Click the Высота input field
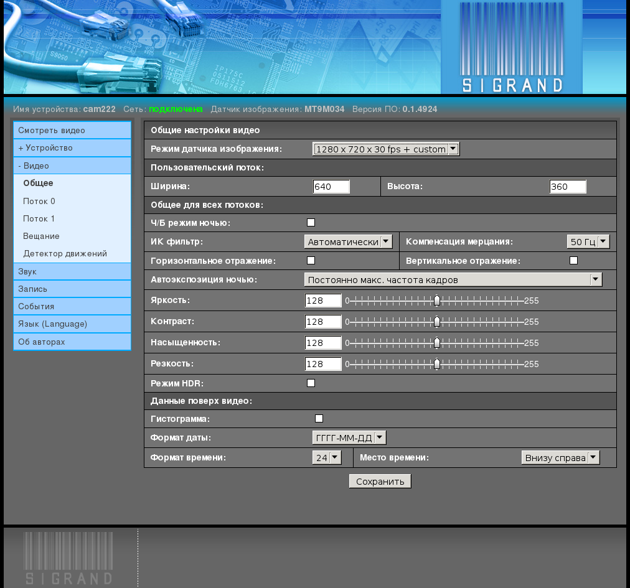Image resolution: width=630 pixels, height=588 pixels. coord(568,187)
